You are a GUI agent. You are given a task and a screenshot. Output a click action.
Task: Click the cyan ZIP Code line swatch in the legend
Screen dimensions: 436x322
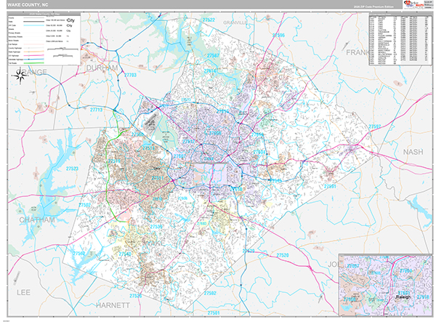coord(33,25)
